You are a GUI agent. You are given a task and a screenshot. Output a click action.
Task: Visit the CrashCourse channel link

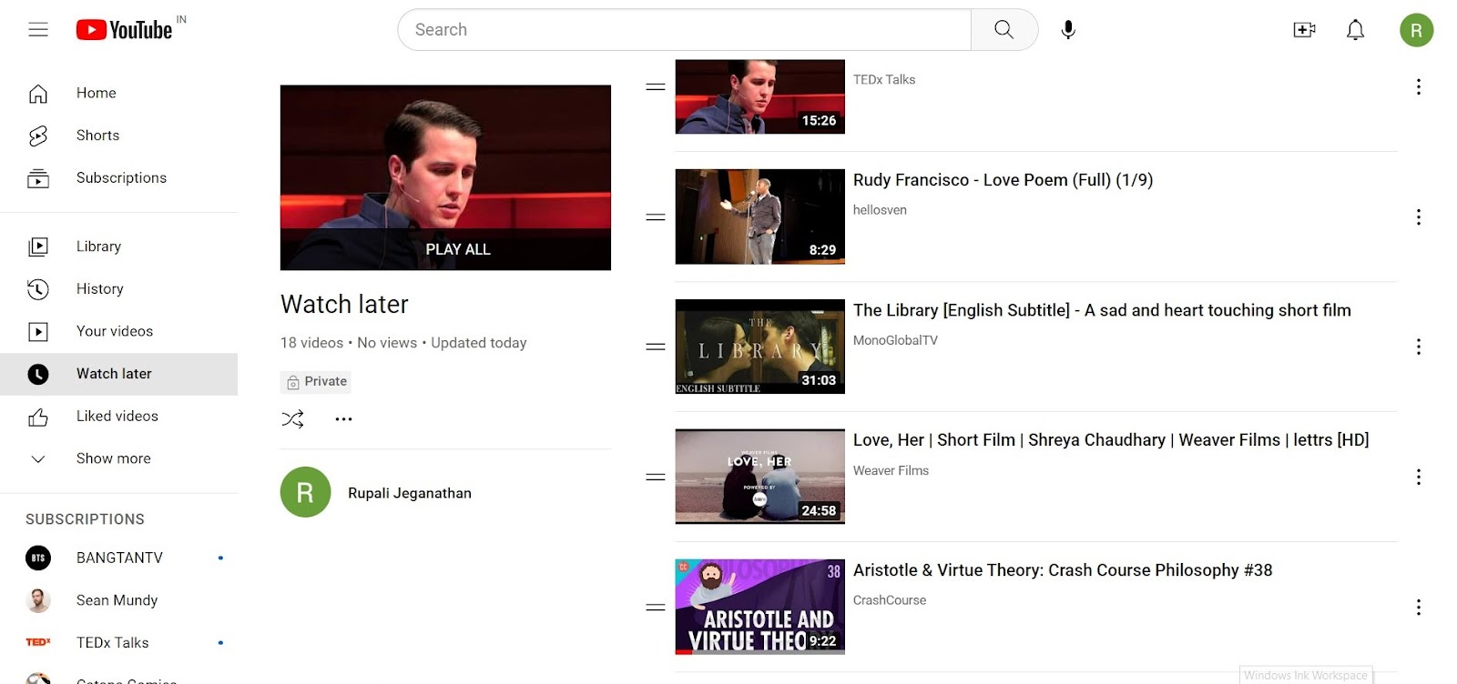(x=890, y=600)
